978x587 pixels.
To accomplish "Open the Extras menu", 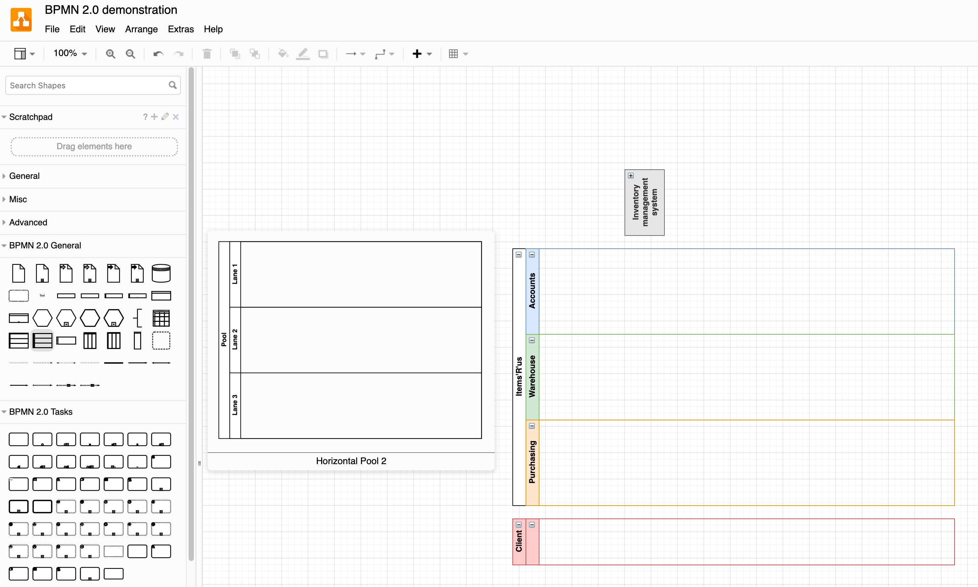I will (x=181, y=29).
